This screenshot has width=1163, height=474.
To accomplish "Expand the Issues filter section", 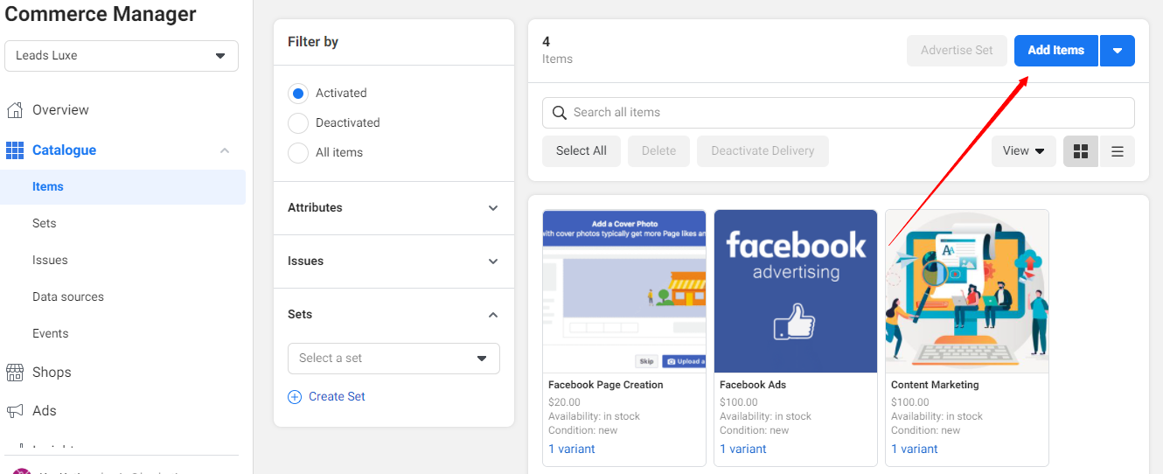I will click(x=393, y=261).
